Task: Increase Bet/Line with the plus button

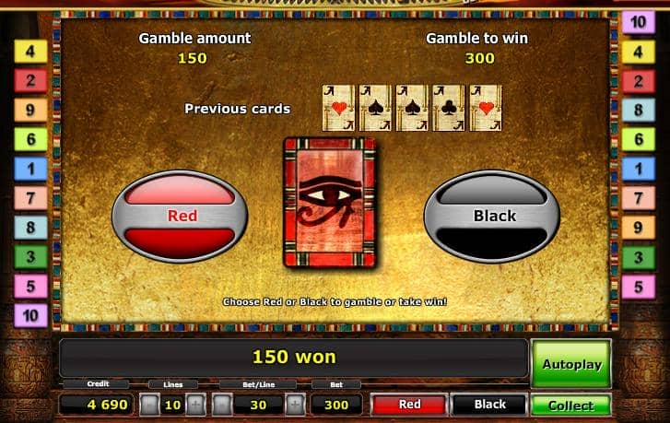Action: tap(295, 405)
